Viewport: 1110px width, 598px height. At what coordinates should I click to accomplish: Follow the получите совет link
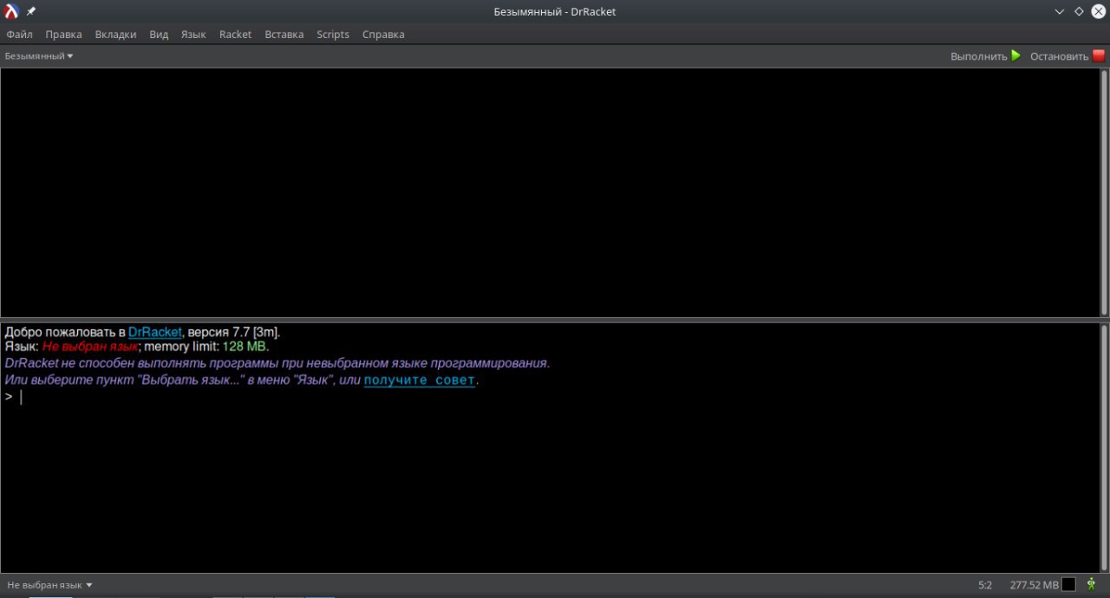[419, 380]
